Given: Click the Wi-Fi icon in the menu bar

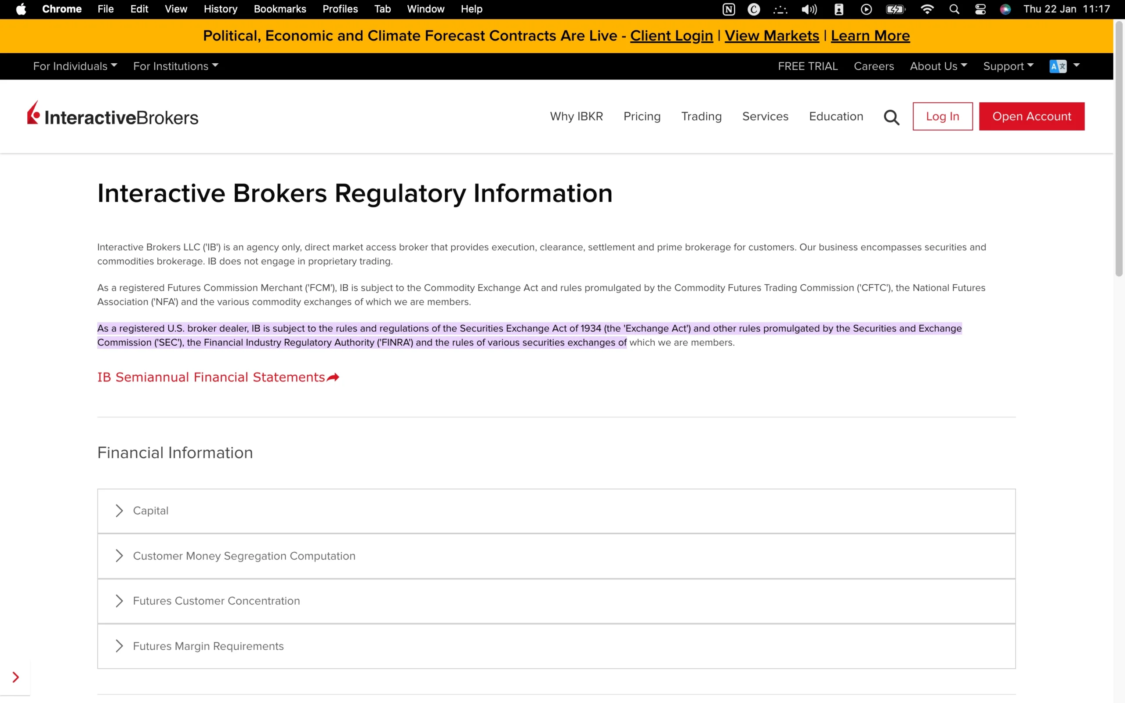Looking at the screenshot, I should [927, 9].
